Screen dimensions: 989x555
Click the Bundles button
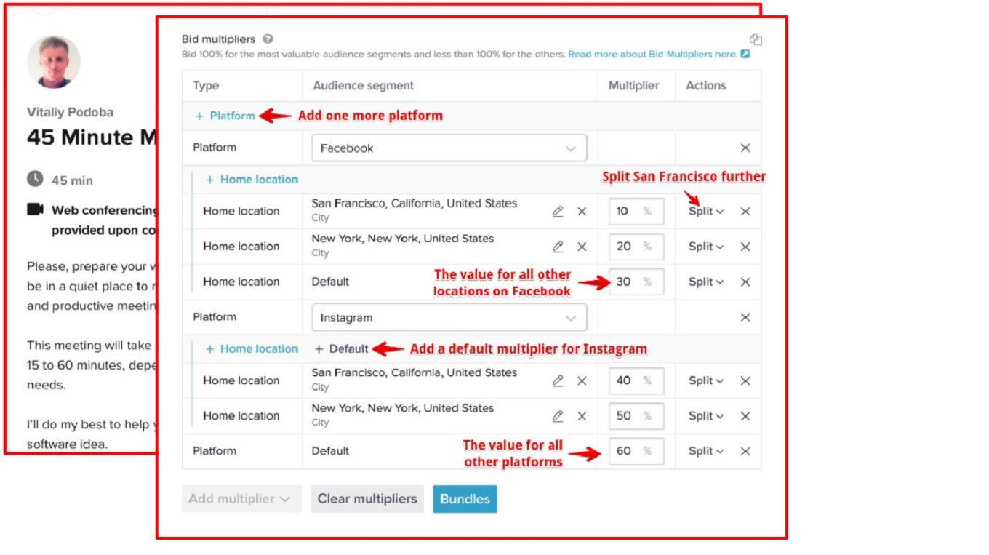click(465, 499)
